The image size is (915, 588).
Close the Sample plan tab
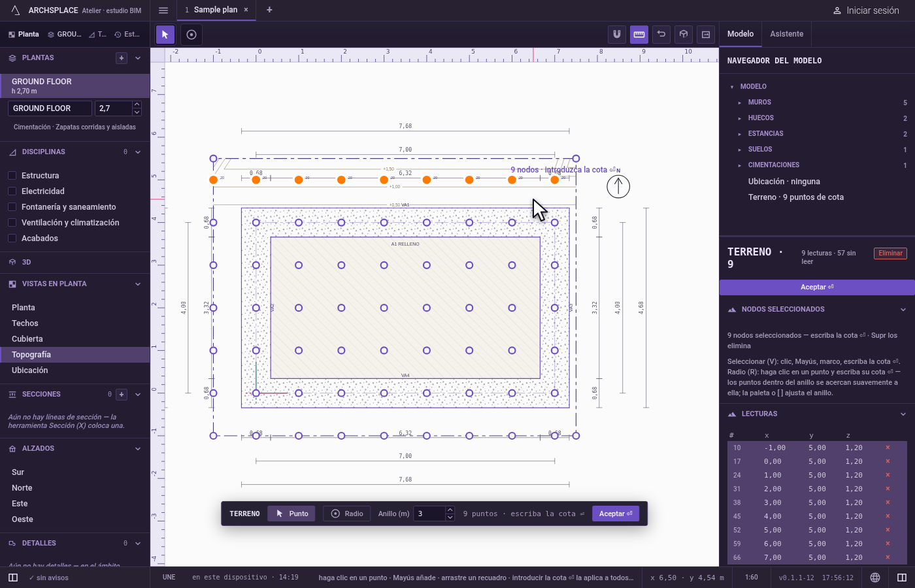[x=246, y=10]
